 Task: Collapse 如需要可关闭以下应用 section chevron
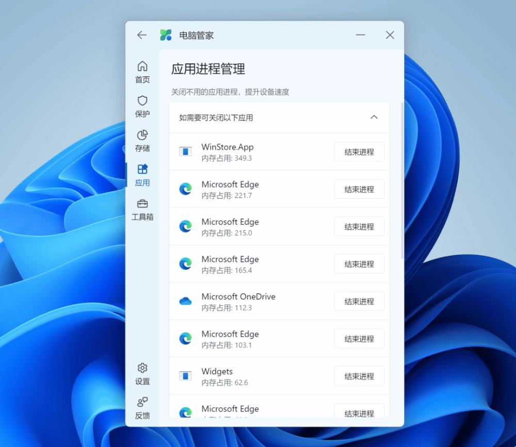tap(374, 117)
